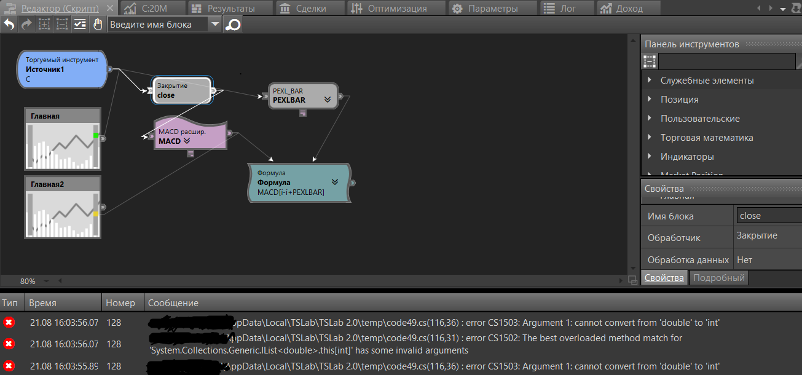The width and height of the screenshot is (802, 375).
Task: Collapse all in Панель инструментов
Action: 650,61
